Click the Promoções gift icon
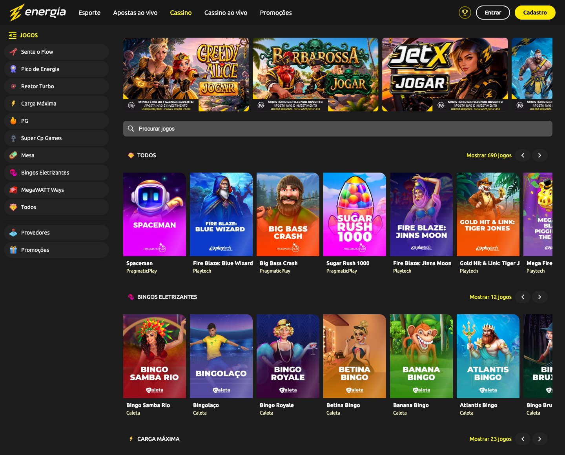Image resolution: width=565 pixels, height=455 pixels. pyautogui.click(x=13, y=250)
